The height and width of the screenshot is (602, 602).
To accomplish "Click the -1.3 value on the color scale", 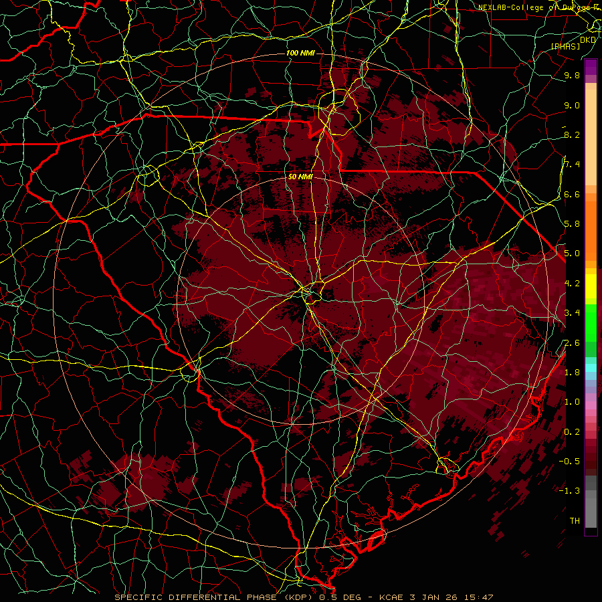I will [x=569, y=491].
